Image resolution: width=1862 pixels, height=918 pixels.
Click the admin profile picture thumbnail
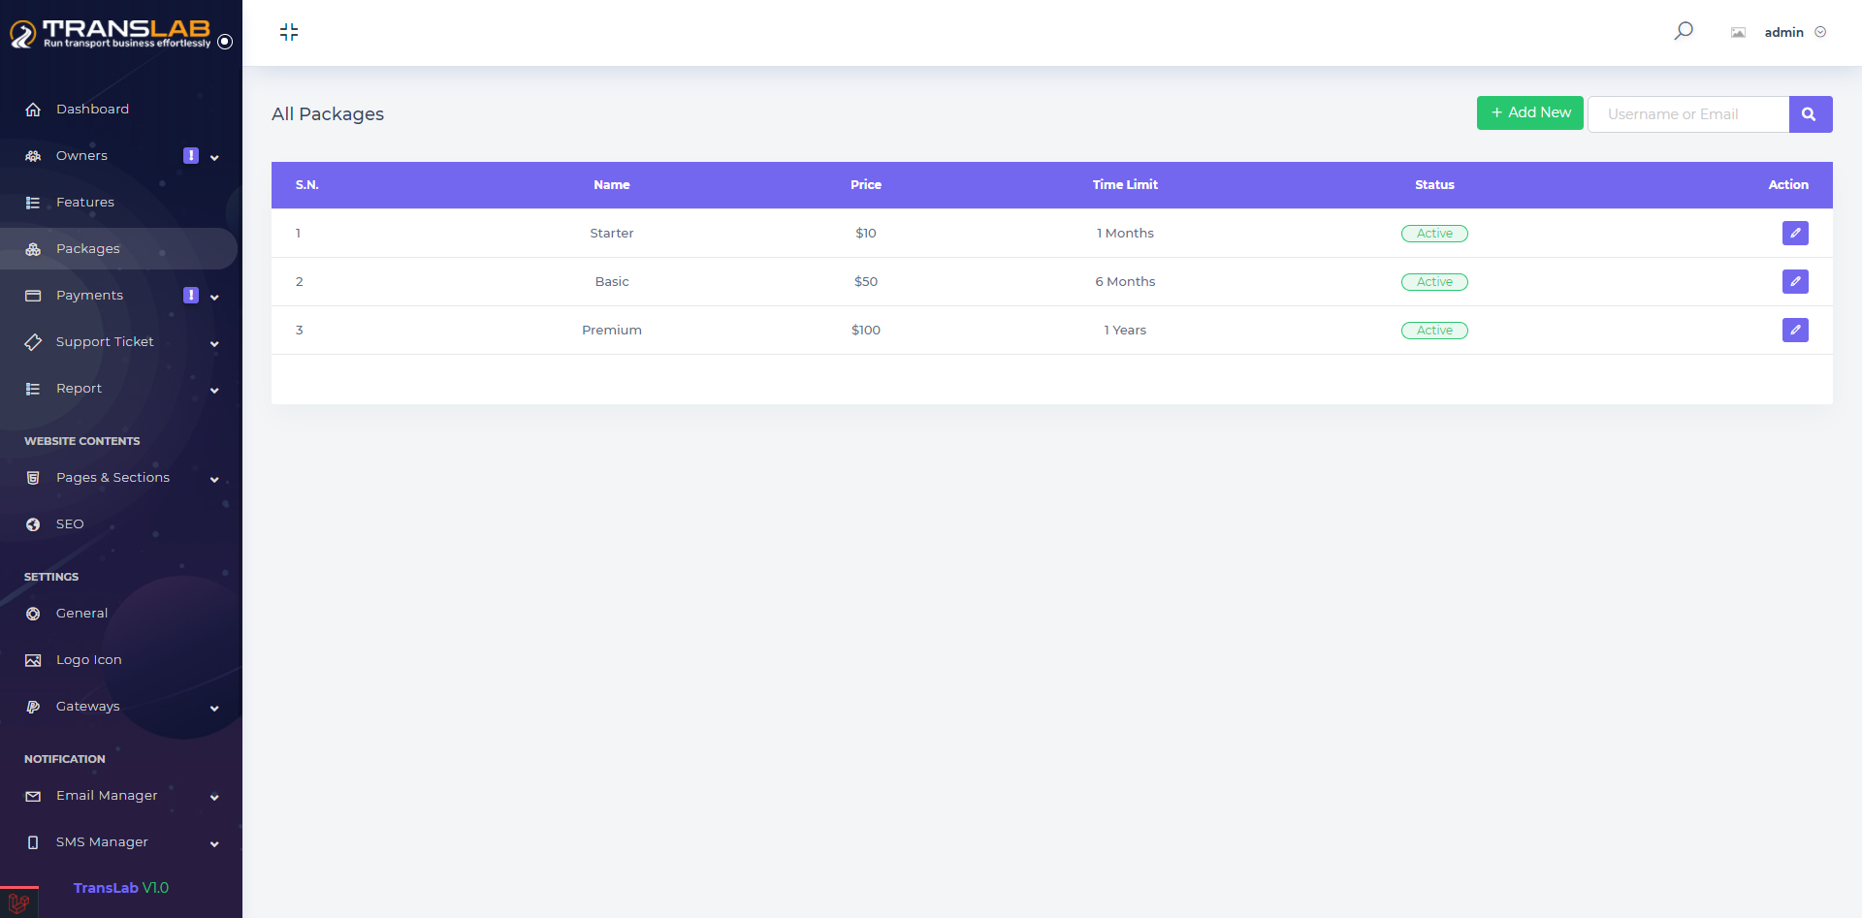click(x=1738, y=32)
